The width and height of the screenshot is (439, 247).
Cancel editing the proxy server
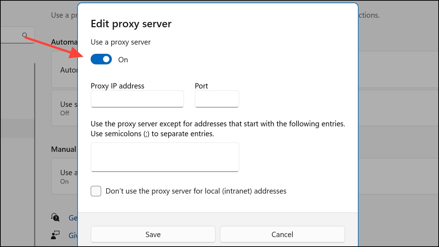pyautogui.click(x=283, y=234)
